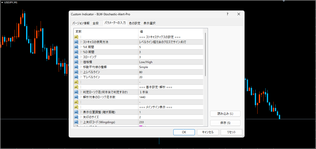Viewport: 316px width, 149px height.
Task: Click the string icon for メインサイン表示 header
Action: pyautogui.click(x=76, y=107)
